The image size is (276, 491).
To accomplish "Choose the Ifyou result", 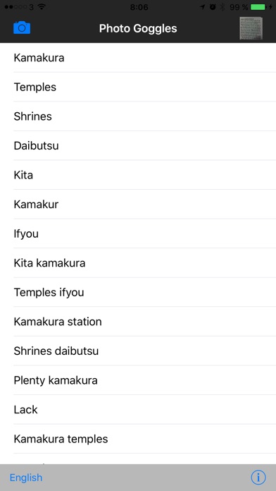I will 138,234.
